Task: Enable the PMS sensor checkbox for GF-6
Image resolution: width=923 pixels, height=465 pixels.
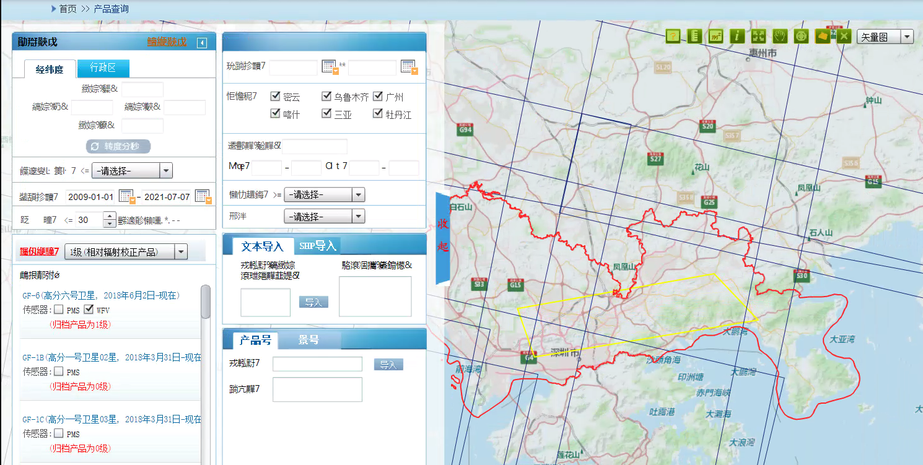Action: (x=59, y=310)
